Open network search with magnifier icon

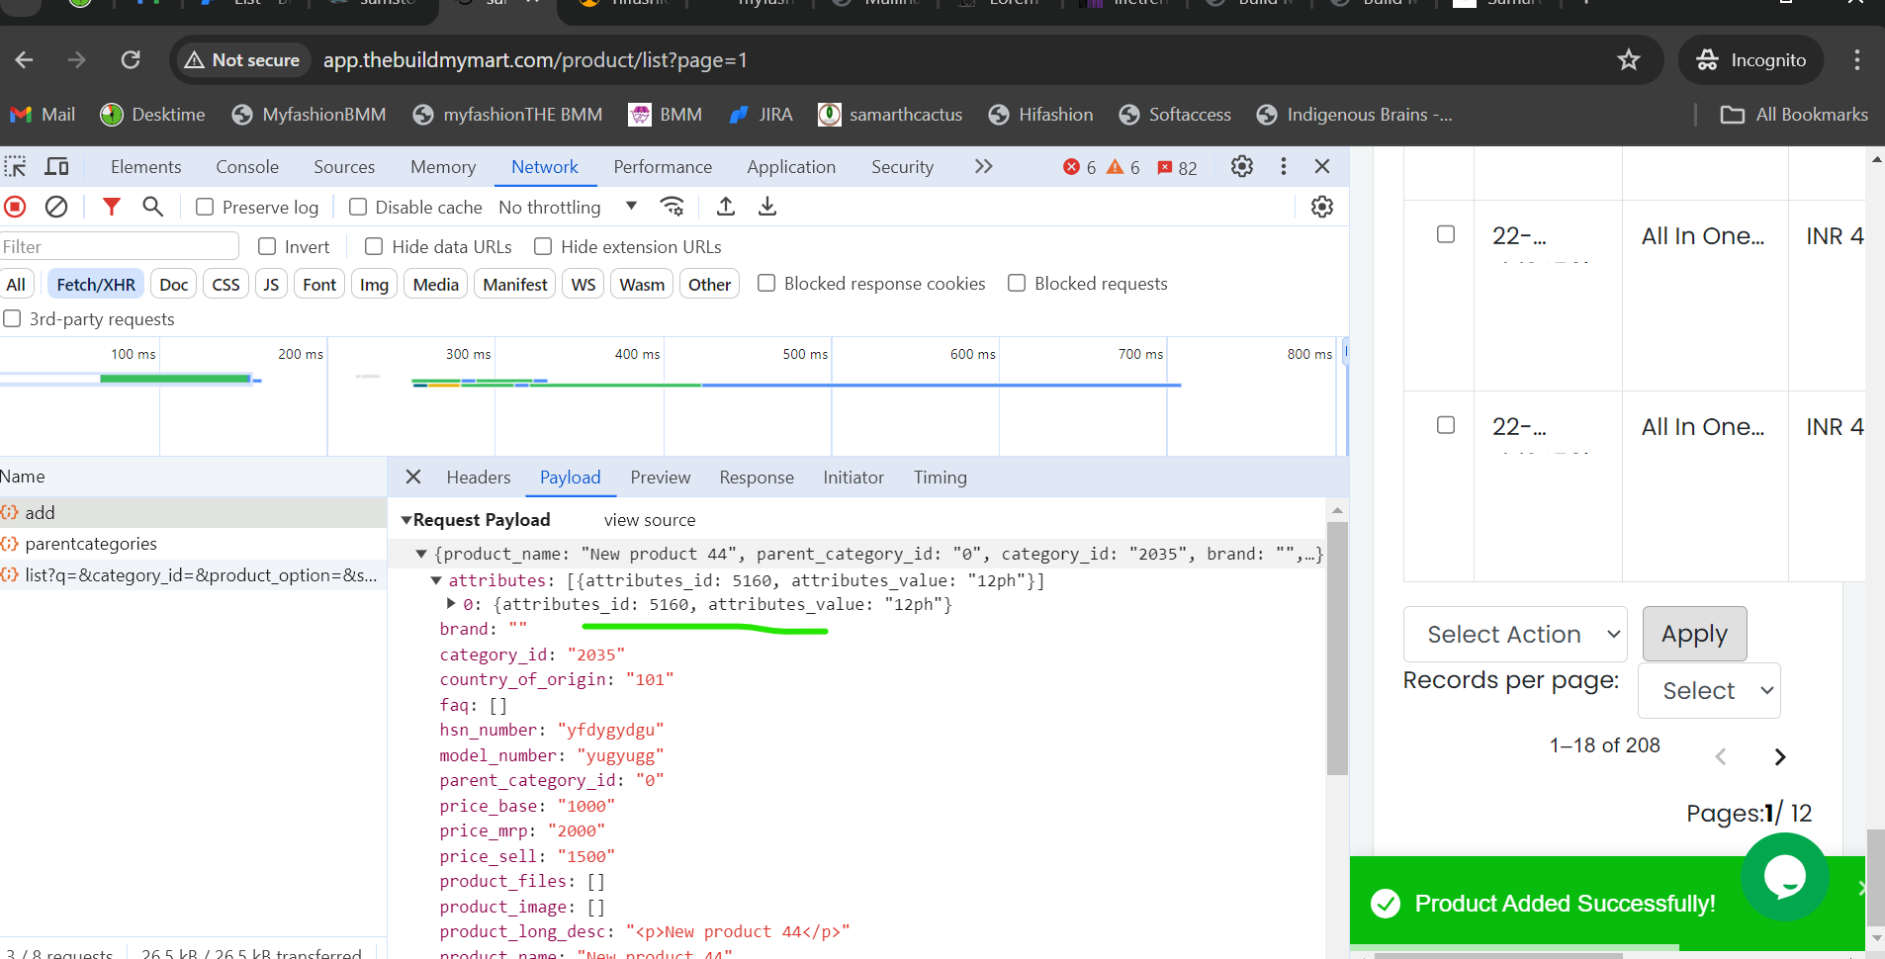(x=152, y=206)
